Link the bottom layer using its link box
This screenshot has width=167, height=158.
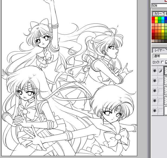[161, 111]
